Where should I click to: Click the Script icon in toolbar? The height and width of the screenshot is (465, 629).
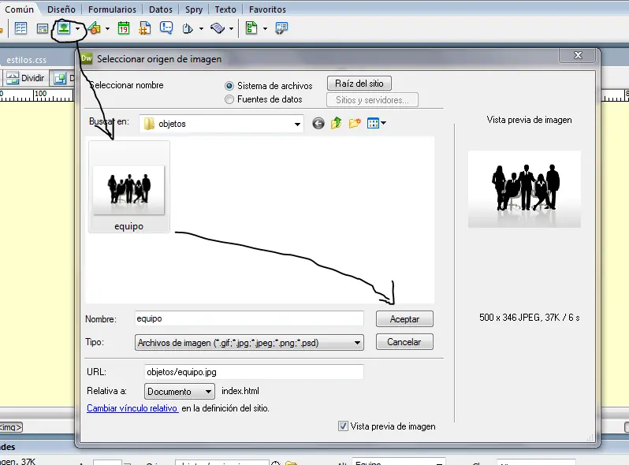(x=218, y=28)
